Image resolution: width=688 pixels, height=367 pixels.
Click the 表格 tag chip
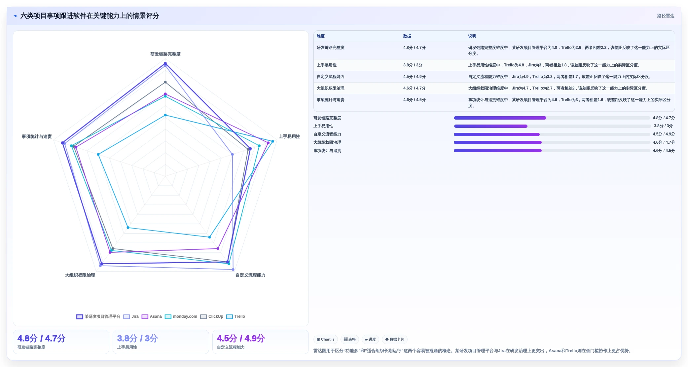pyautogui.click(x=350, y=339)
